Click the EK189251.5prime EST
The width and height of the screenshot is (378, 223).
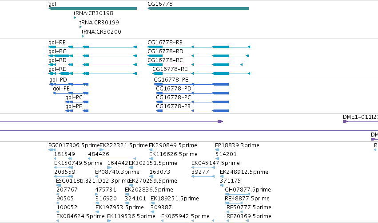(x=175, y=199)
